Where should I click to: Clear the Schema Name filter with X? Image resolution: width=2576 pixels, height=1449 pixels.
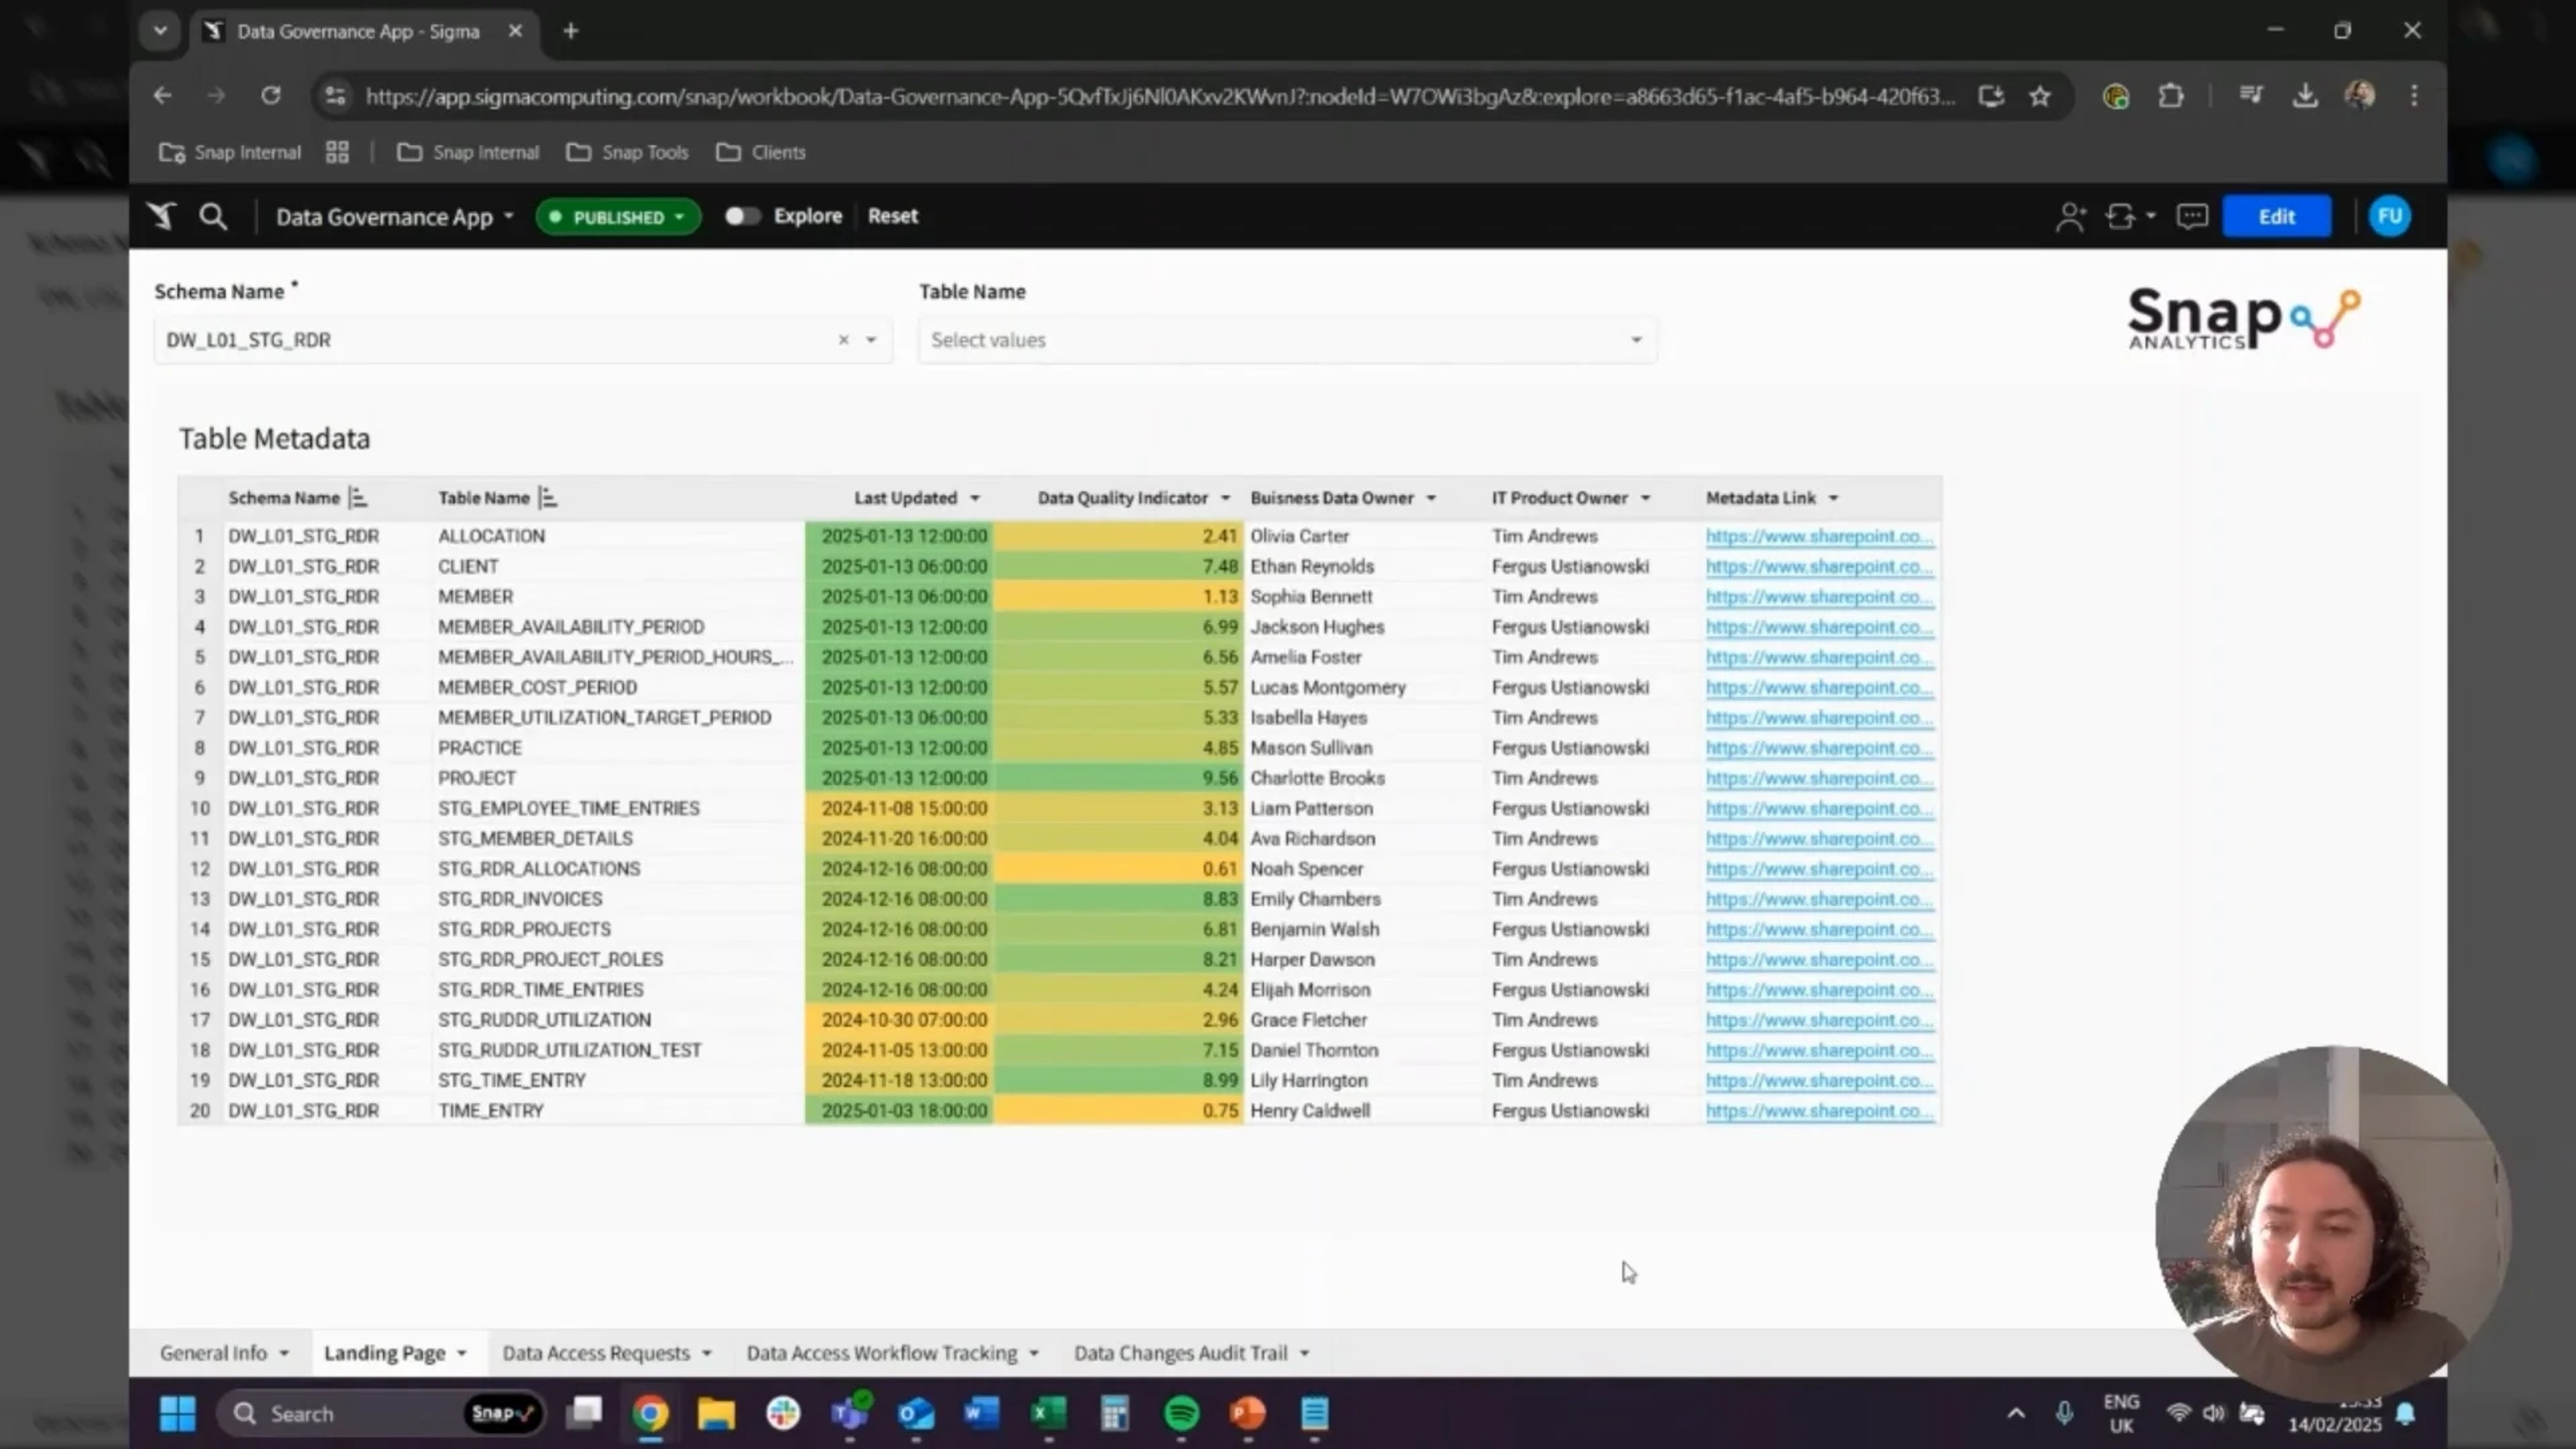843,340
